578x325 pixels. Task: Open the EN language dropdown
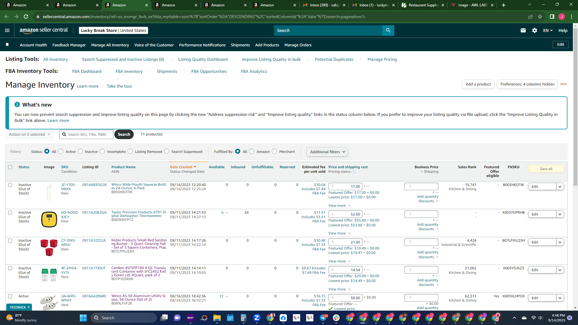[x=548, y=30]
